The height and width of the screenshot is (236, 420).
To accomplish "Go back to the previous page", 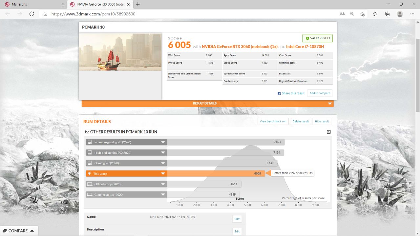I will pos(8,14).
